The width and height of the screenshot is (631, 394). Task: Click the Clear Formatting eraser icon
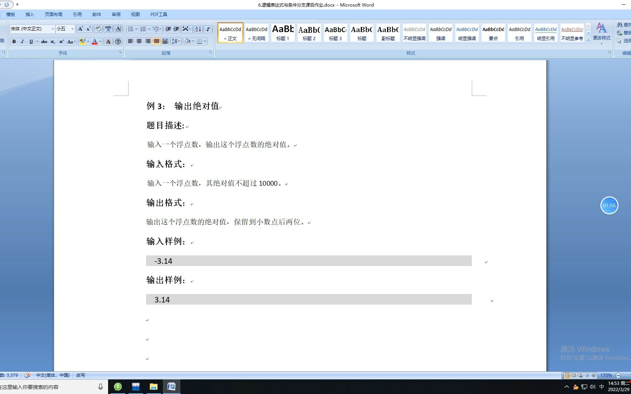point(98,28)
